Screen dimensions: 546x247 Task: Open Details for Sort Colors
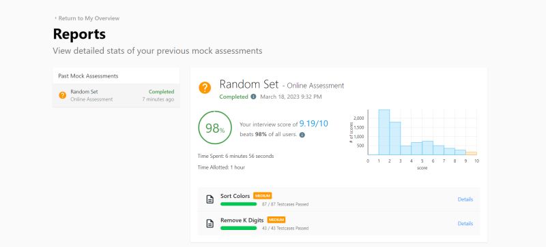465,199
